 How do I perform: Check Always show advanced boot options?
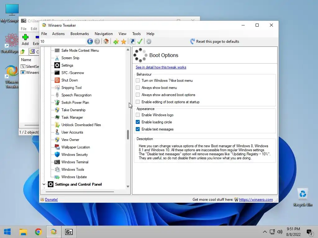138,95
